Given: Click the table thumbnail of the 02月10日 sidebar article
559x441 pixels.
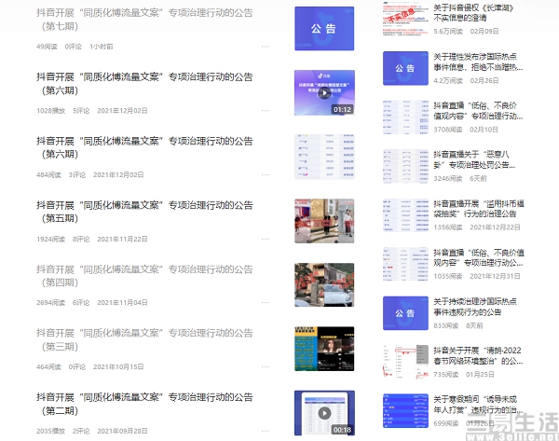Looking at the screenshot, I should 405,117.
